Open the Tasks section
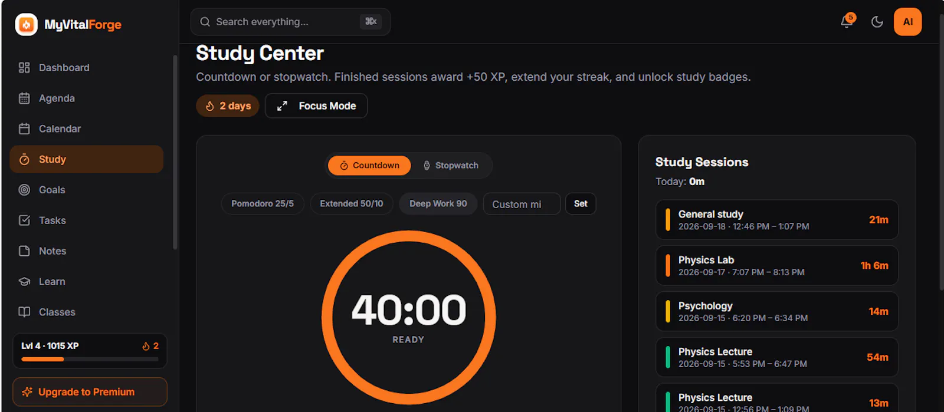 (x=87, y=220)
